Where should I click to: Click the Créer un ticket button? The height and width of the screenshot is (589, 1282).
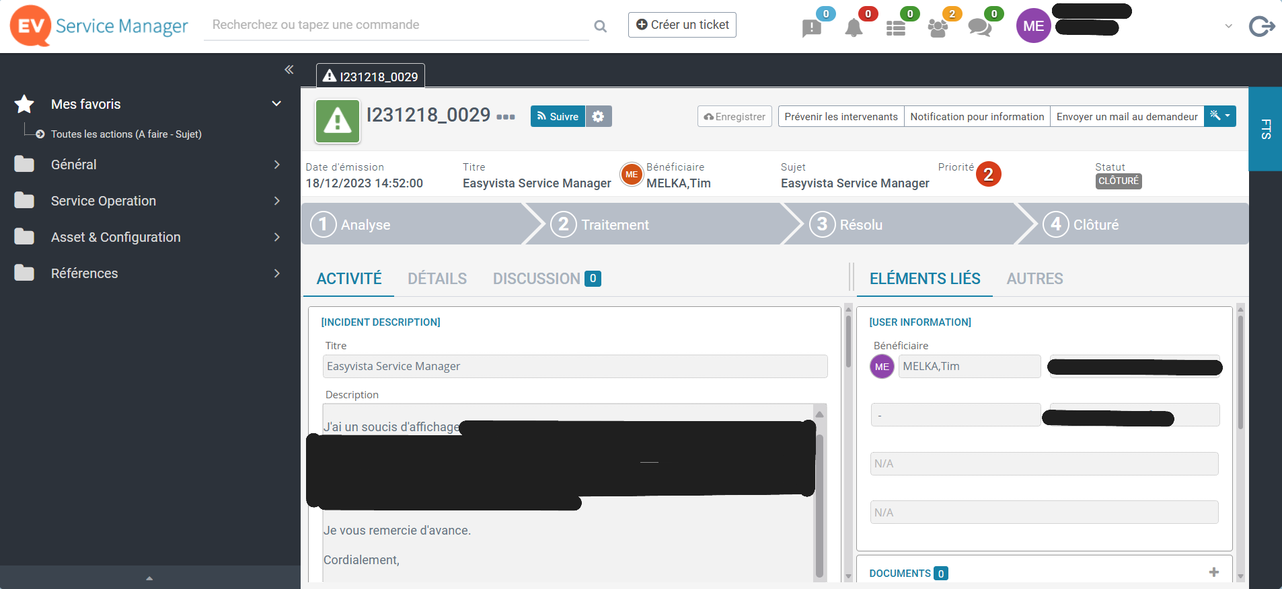(x=682, y=25)
